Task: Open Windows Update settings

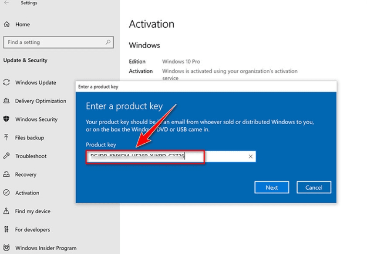Action: [36, 82]
